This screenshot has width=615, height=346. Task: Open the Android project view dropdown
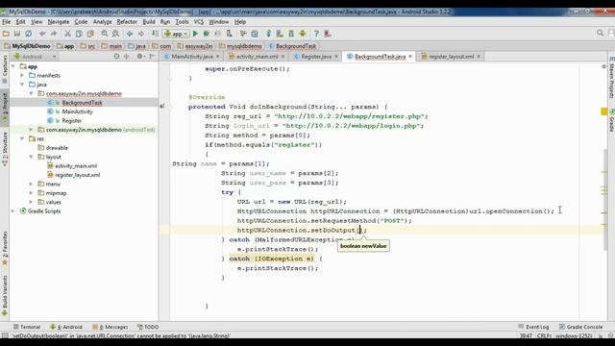click(x=35, y=57)
